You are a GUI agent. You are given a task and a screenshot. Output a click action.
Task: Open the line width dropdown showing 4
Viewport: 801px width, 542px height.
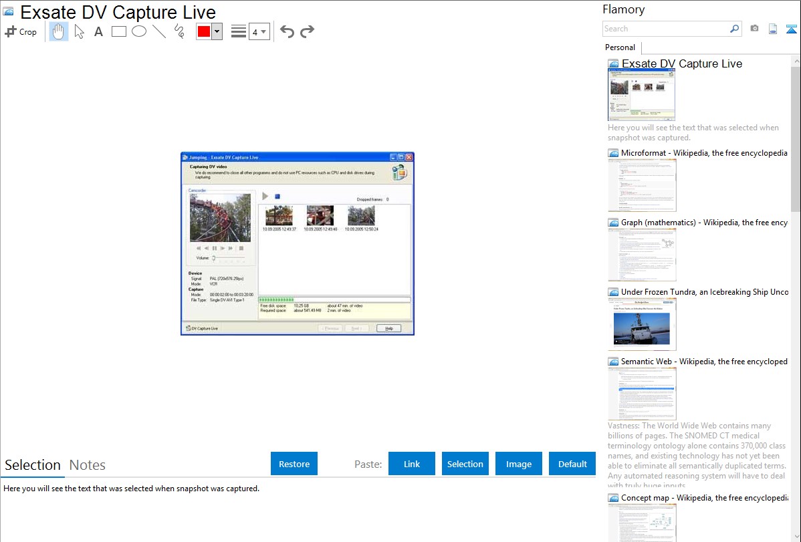point(259,31)
